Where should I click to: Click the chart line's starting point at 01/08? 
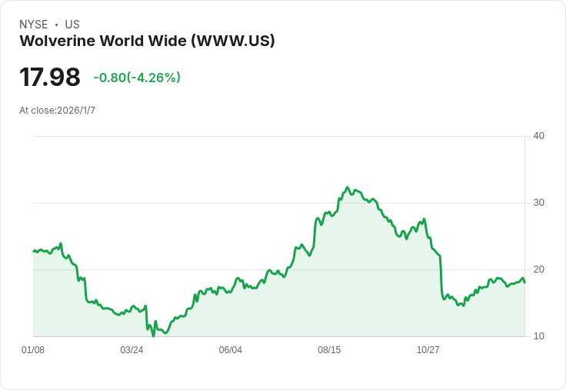point(34,251)
